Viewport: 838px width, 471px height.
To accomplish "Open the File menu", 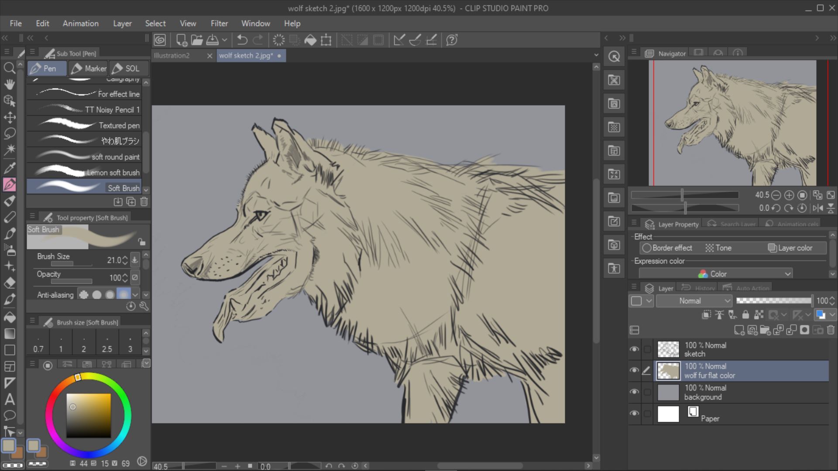I will (16, 24).
